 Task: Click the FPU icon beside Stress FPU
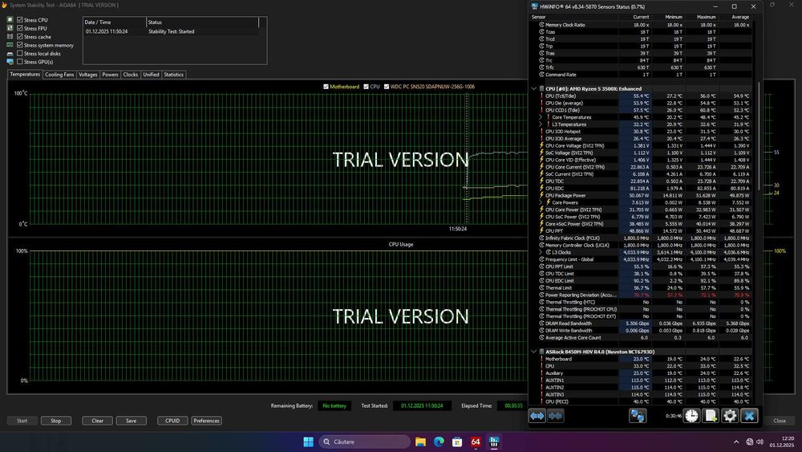pos(10,28)
